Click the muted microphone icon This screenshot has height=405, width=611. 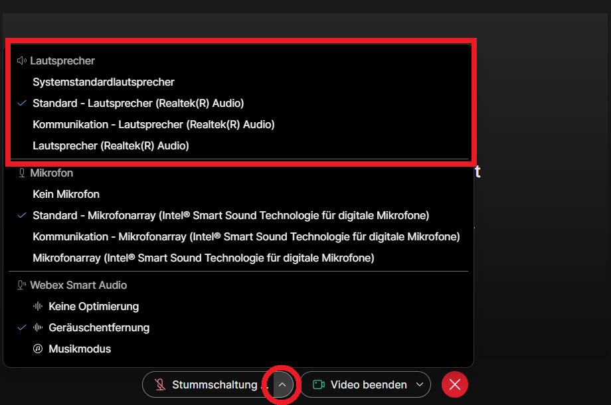click(160, 384)
